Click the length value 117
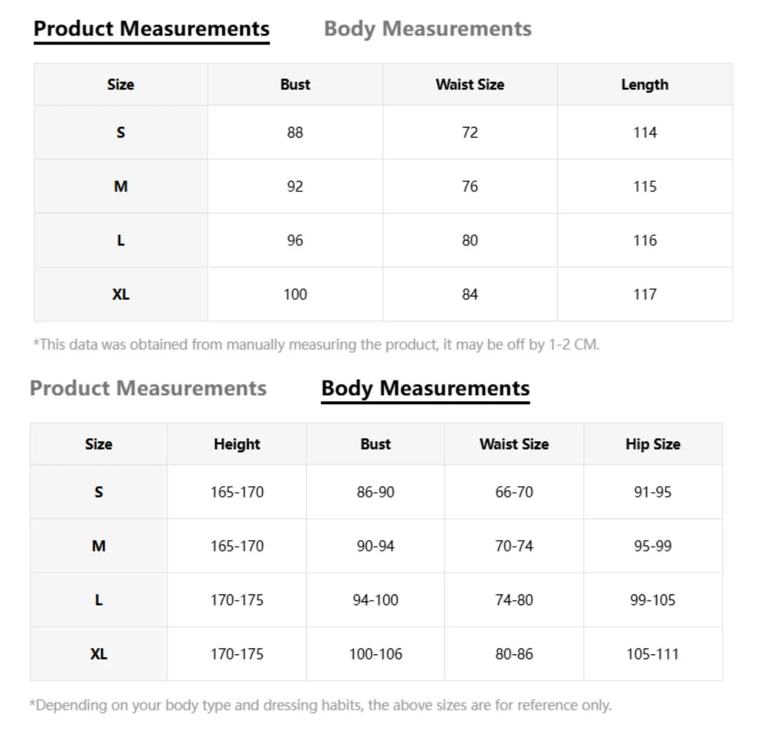The width and height of the screenshot is (764, 735). pos(645,294)
